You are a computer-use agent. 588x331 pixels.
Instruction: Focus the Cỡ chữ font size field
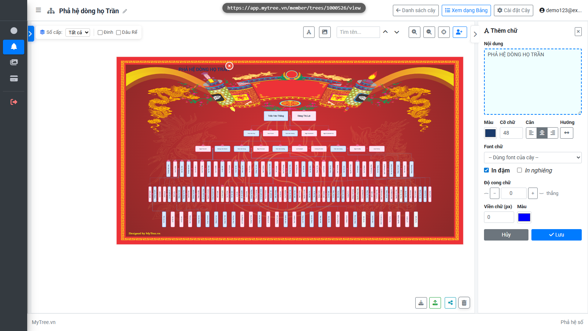point(511,133)
